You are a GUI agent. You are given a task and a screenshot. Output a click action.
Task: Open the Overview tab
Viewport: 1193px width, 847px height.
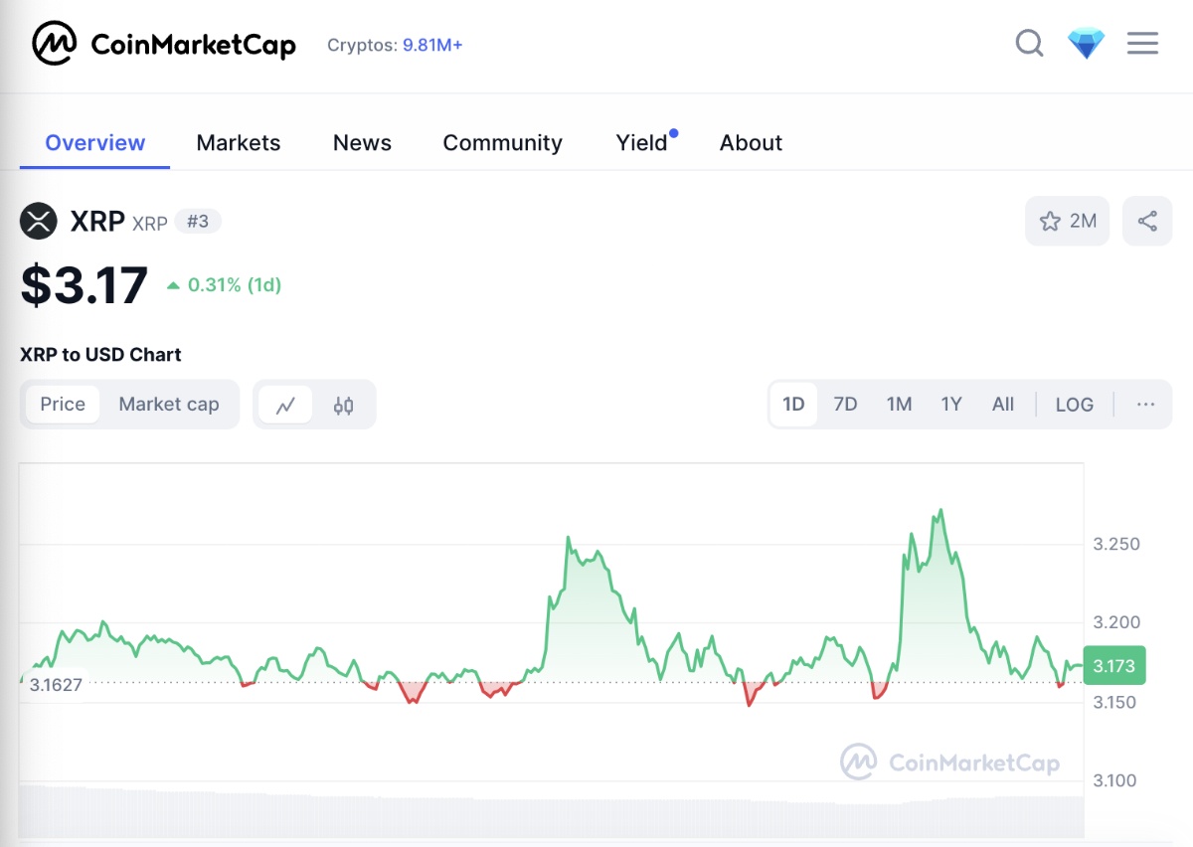tap(95, 143)
